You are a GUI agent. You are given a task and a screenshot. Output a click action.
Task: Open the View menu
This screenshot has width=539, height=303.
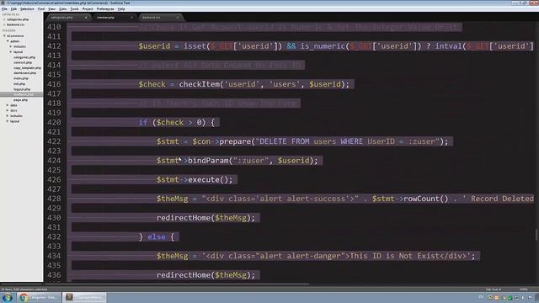click(x=51, y=9)
